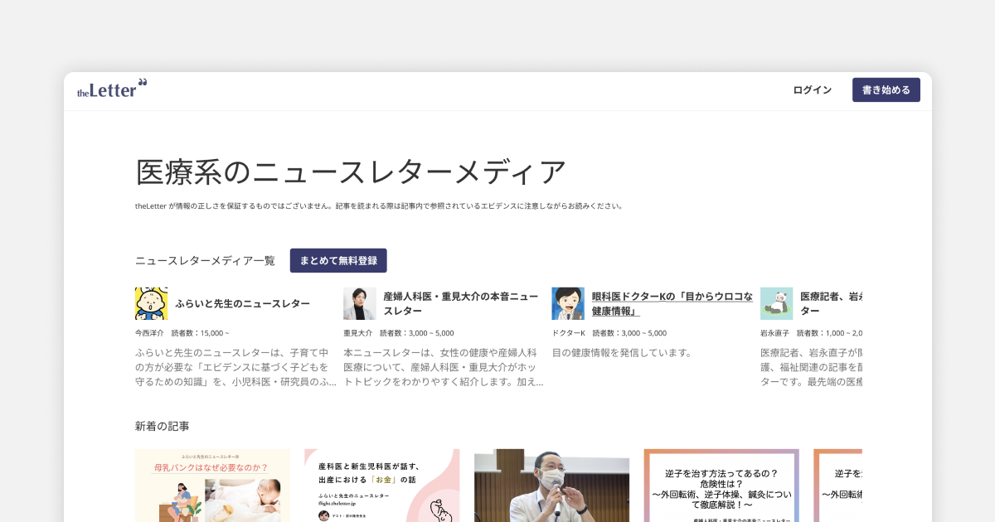Click the 新着の記事 heading

pos(163,426)
